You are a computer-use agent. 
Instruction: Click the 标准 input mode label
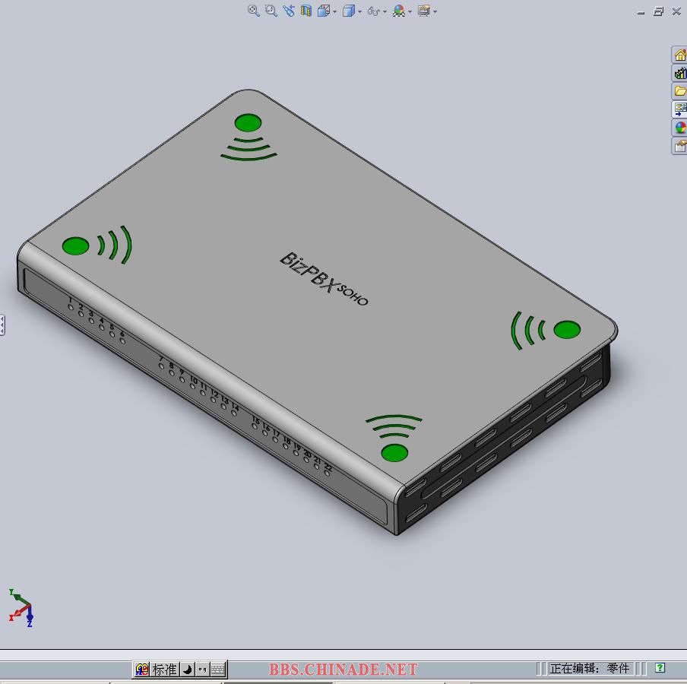(x=165, y=669)
